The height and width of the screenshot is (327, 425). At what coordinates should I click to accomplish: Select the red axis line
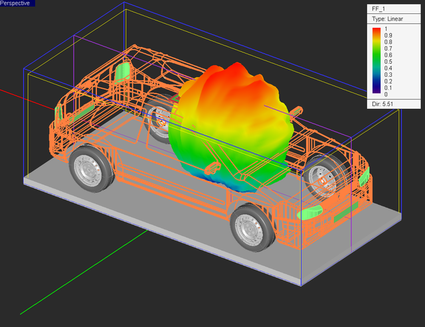(x=27, y=99)
